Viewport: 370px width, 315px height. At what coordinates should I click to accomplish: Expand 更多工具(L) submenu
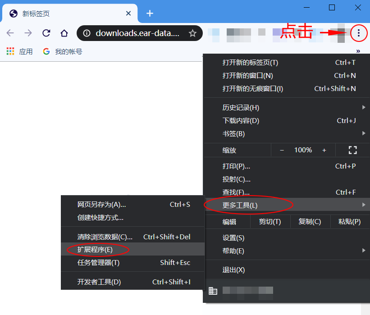(287, 205)
